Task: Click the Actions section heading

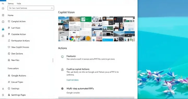Action: [62, 48]
